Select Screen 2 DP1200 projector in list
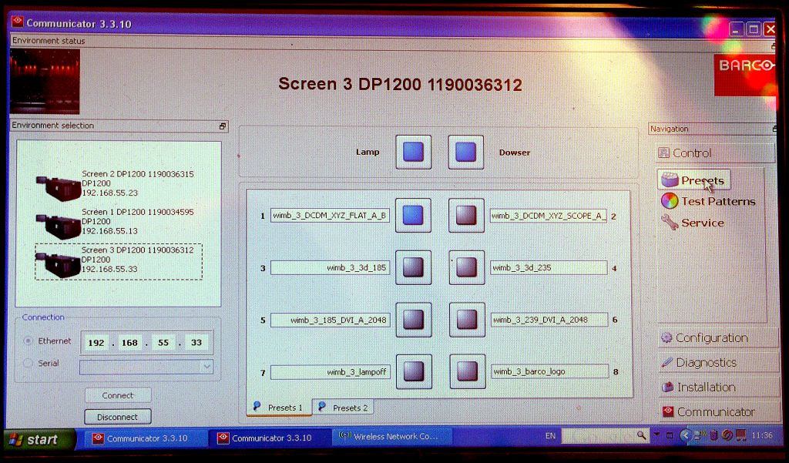 tap(116, 183)
